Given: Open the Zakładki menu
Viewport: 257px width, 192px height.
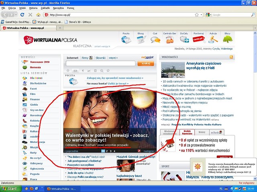Looking at the screenshot, I should [45, 8].
